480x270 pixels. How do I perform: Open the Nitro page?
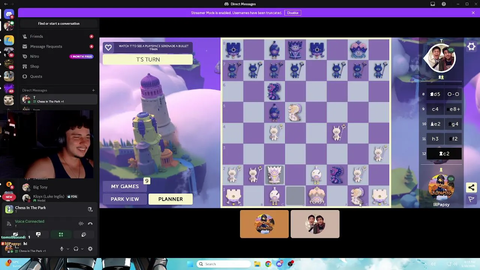click(x=58, y=56)
